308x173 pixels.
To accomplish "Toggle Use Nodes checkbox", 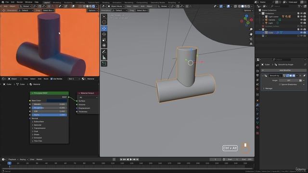I will point(51,79).
